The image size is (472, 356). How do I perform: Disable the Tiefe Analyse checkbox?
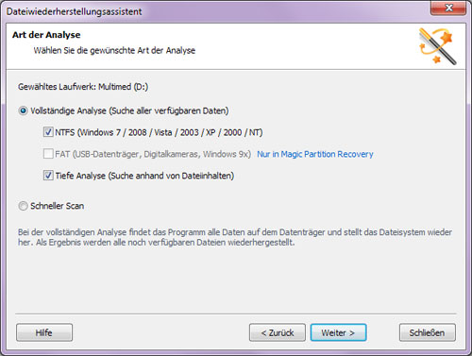(x=48, y=176)
